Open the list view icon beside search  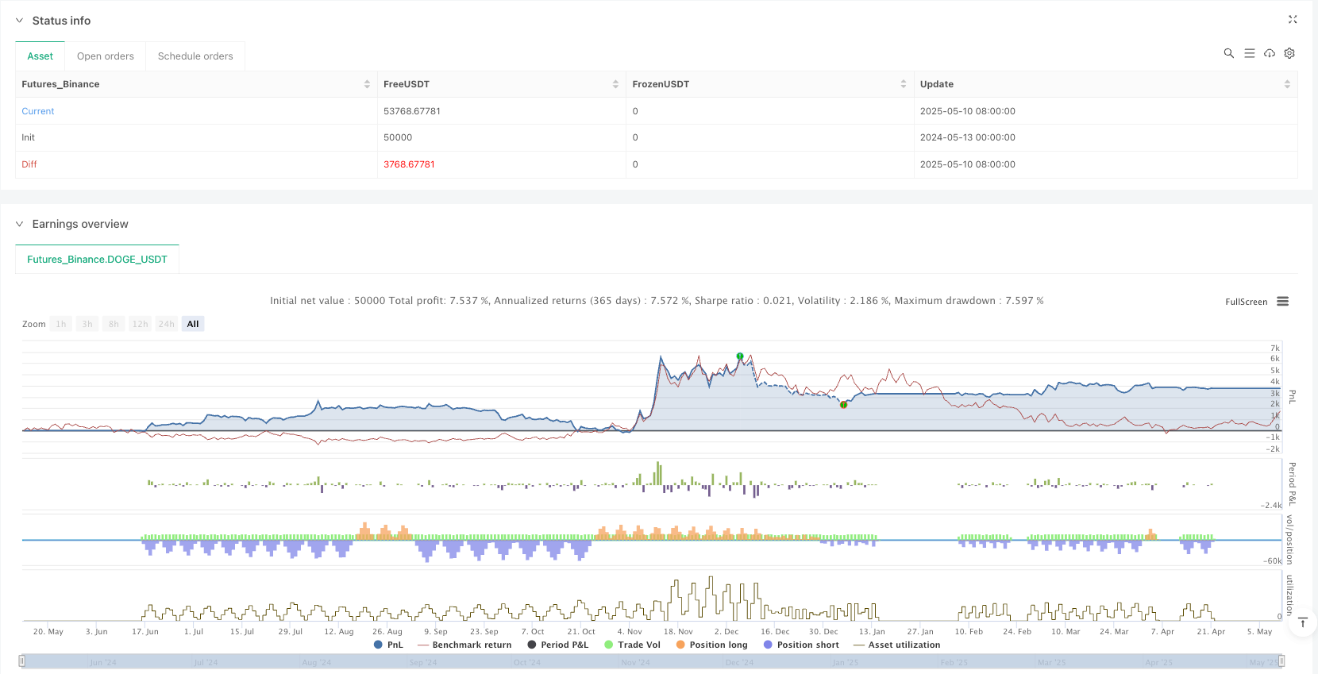pos(1249,53)
